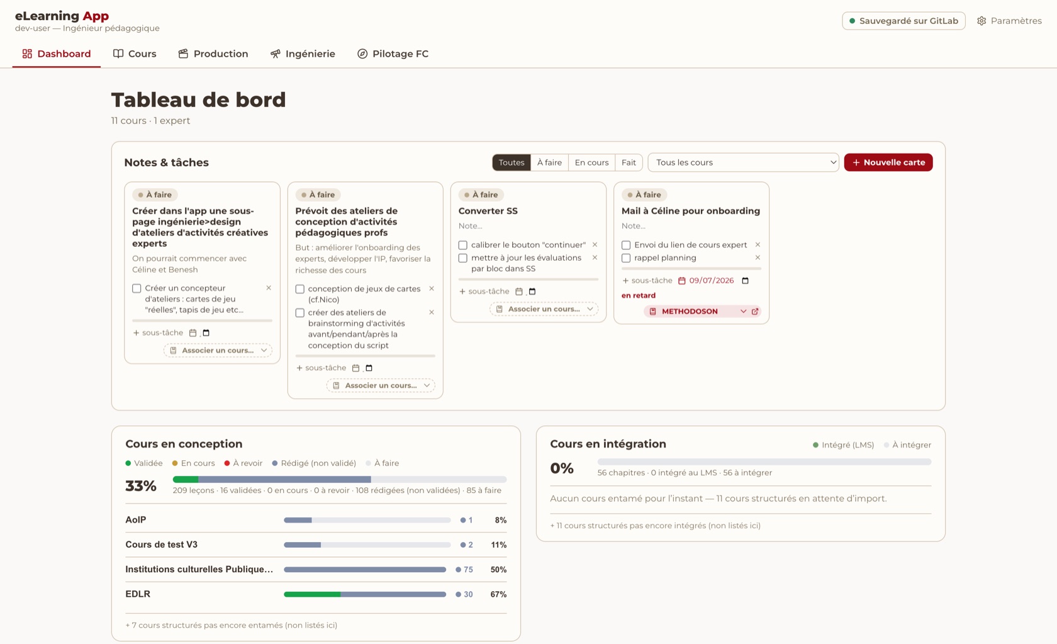1057x644 pixels.
Task: Add a sous-tâche to the Prévoit des ateliers card
Action: (x=321, y=368)
